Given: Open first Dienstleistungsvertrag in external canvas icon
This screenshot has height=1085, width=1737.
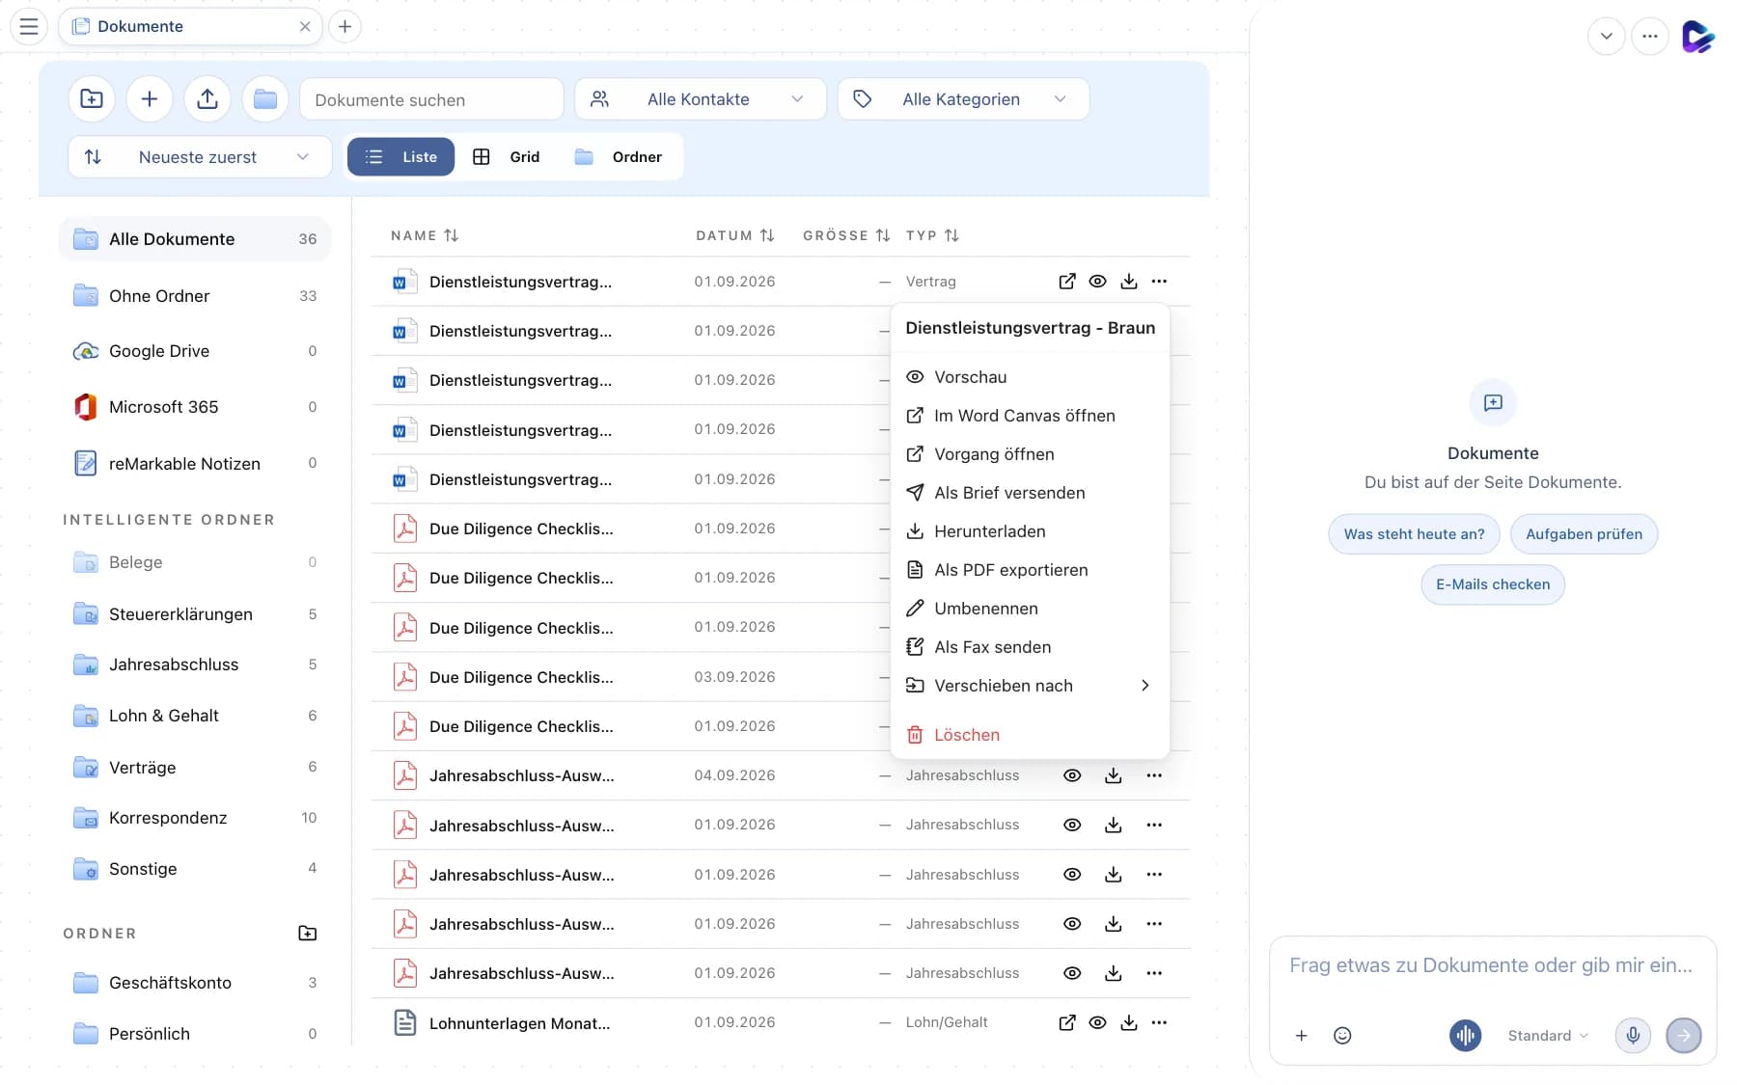Looking at the screenshot, I should 1067,282.
